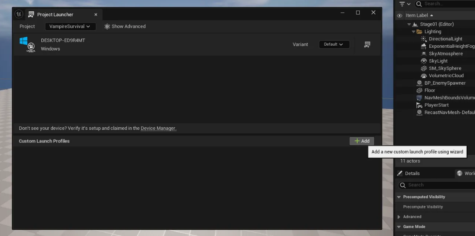
Task: Click the Project Launcher tab icon
Action: (31, 14)
